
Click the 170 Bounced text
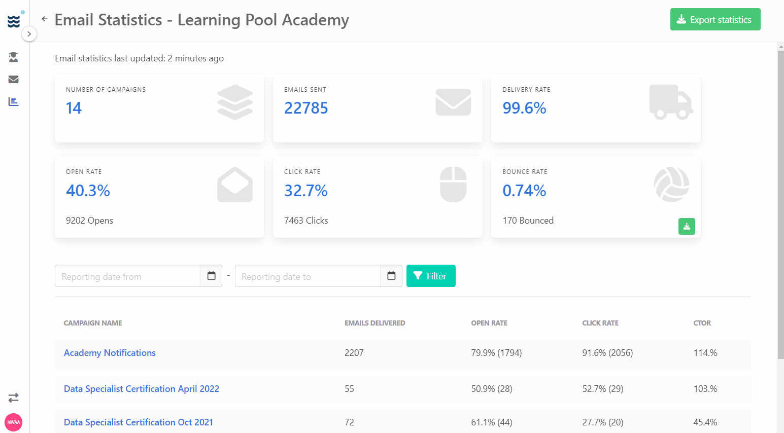(528, 221)
